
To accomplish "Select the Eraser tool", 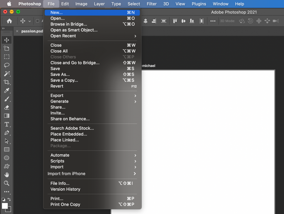I will pyautogui.click(x=7, y=107).
